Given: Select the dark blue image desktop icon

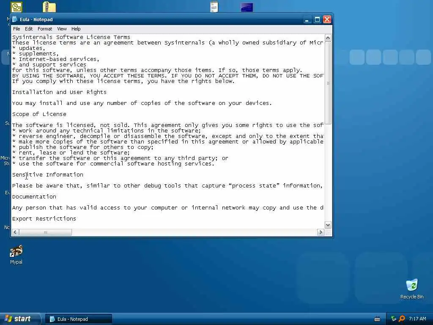Looking at the screenshot, I should tap(247, 7).
